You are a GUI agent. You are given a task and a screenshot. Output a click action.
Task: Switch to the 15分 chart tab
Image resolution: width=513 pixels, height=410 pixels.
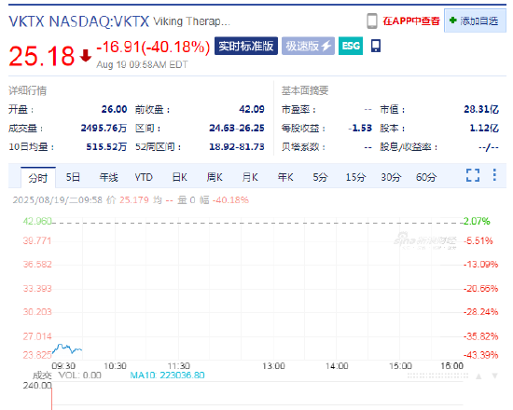click(356, 177)
